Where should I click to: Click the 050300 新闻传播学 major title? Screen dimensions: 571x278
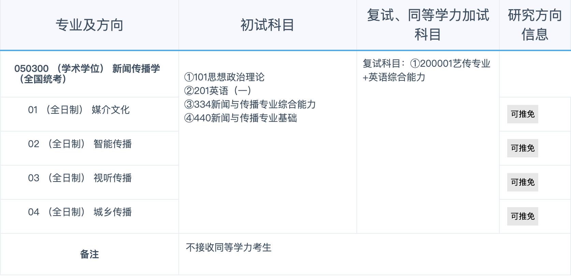(x=87, y=74)
